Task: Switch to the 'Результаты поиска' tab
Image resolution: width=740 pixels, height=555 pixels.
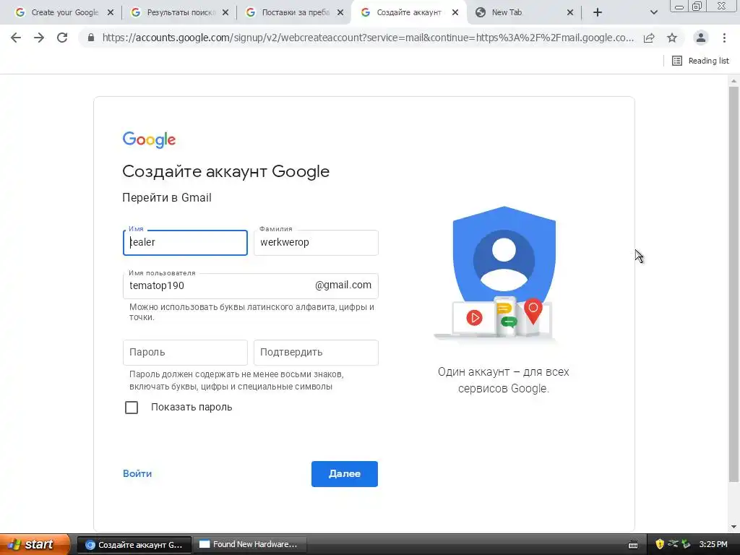Action: click(179, 13)
